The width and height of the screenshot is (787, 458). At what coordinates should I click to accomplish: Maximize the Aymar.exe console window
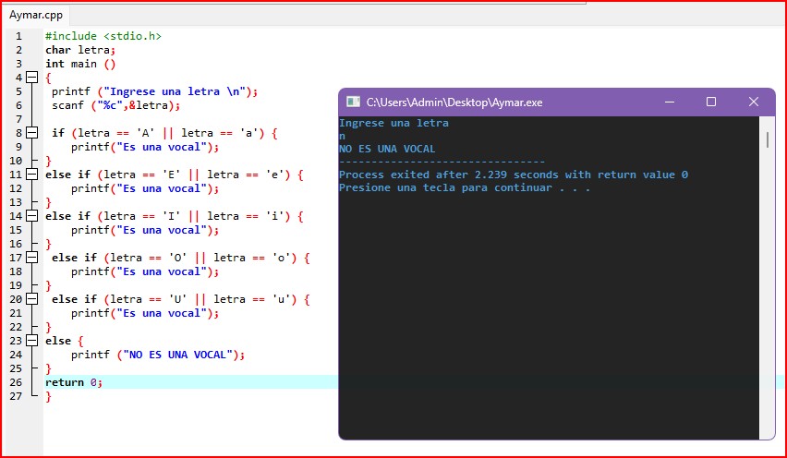710,102
